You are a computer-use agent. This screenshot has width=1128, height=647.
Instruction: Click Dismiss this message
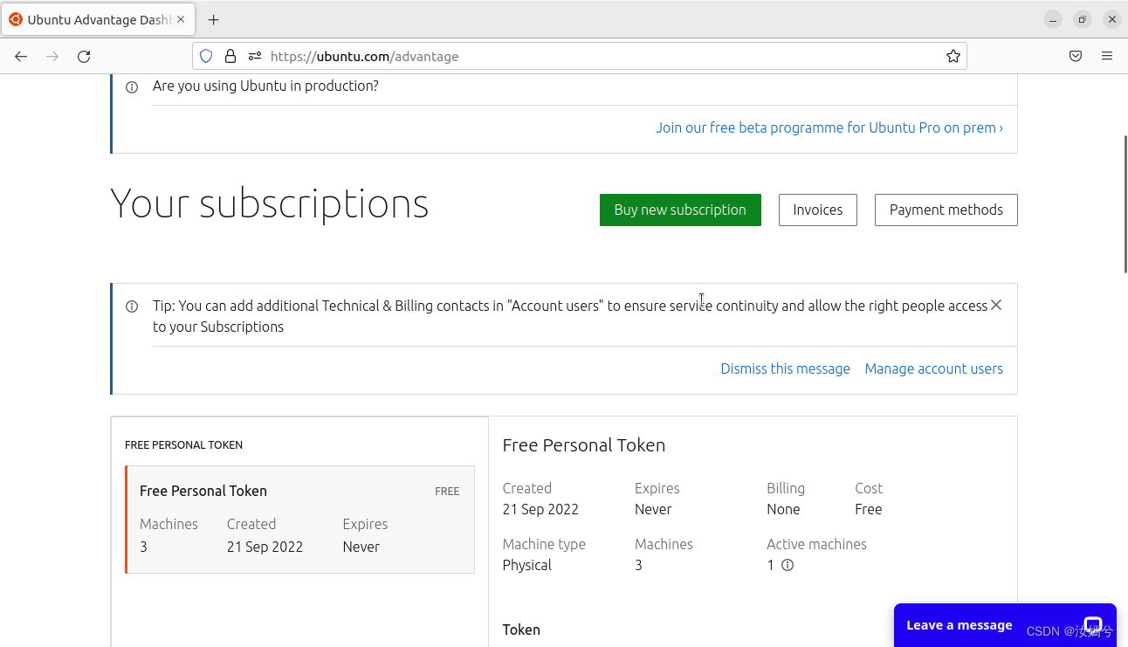[785, 368]
